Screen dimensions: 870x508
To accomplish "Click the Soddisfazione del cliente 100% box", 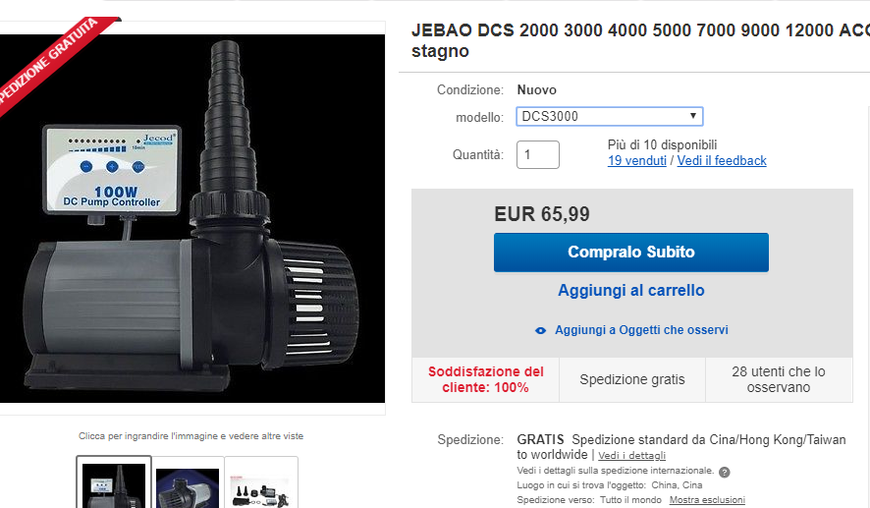I will (x=485, y=379).
